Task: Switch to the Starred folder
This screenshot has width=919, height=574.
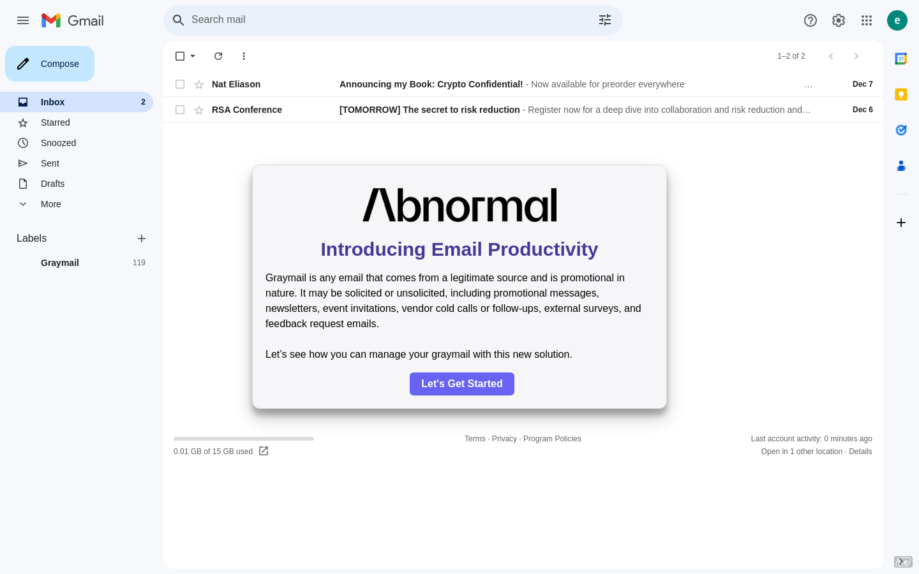Action: (56, 122)
